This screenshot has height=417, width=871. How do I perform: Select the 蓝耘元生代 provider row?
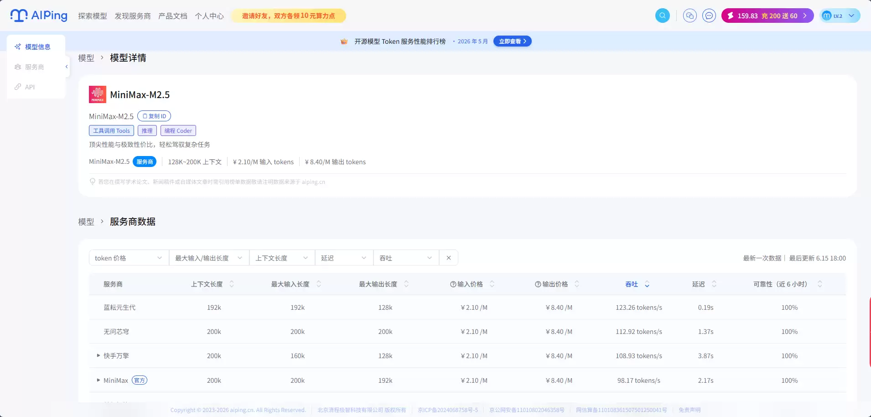467,307
